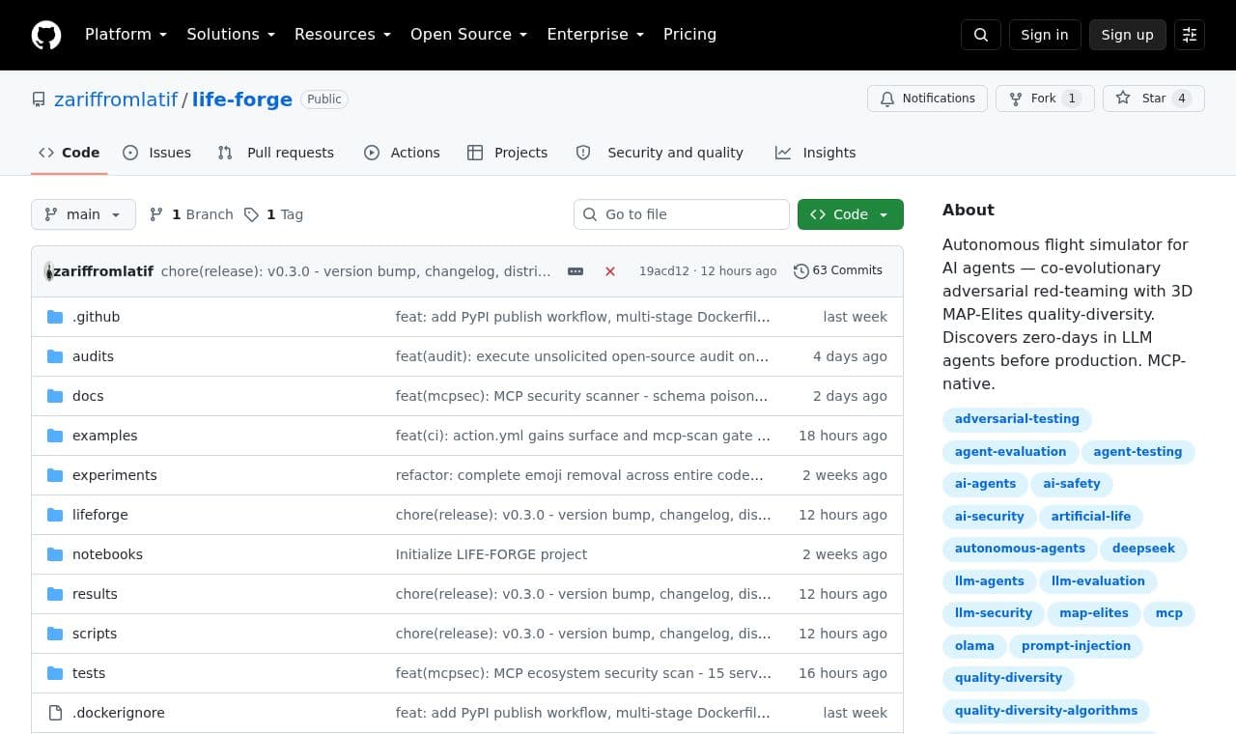Open the green Code dropdown button
This screenshot has height=734, width=1236.
[851, 214]
